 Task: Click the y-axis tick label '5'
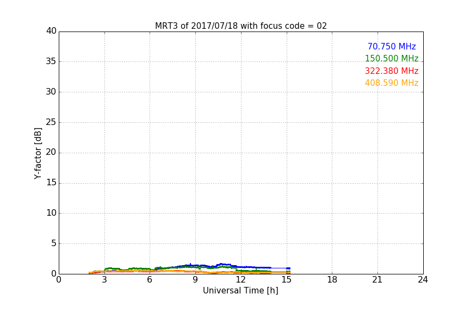click(54, 243)
